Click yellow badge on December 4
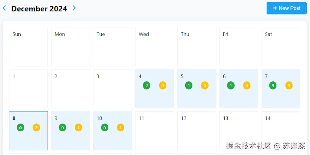 pyautogui.click(x=163, y=86)
